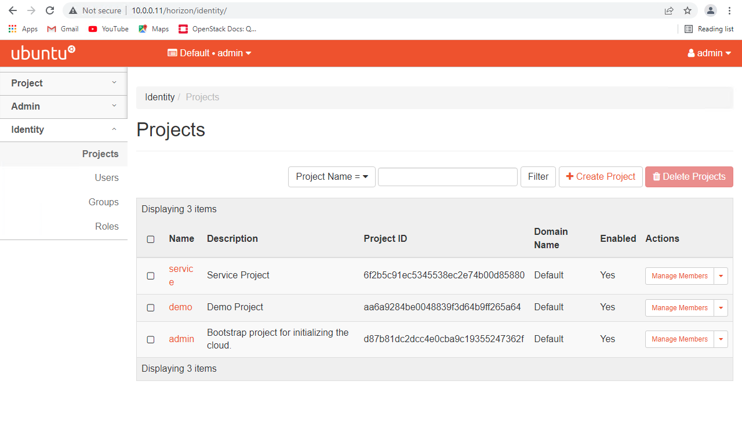The width and height of the screenshot is (742, 421).
Task: Click the Description column header
Action: [x=232, y=239]
